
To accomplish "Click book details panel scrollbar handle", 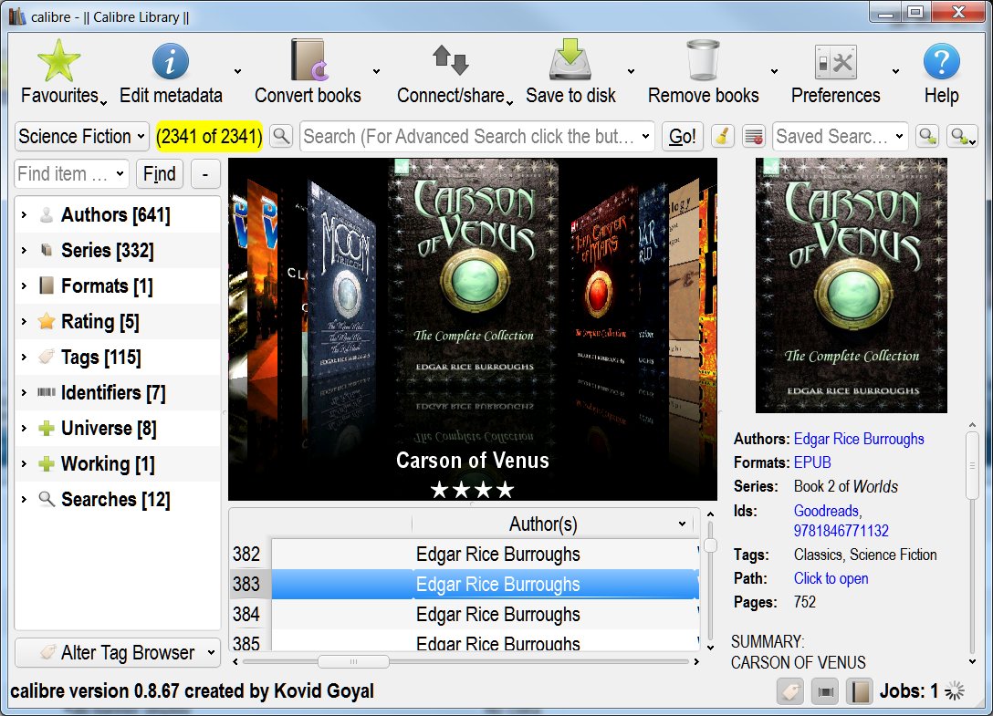I will pyautogui.click(x=972, y=466).
